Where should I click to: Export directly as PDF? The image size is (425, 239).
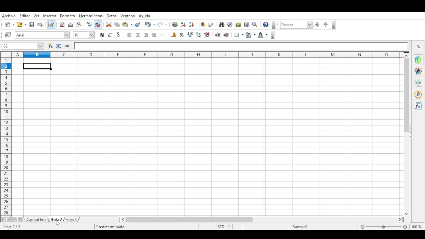pyautogui.click(x=62, y=25)
